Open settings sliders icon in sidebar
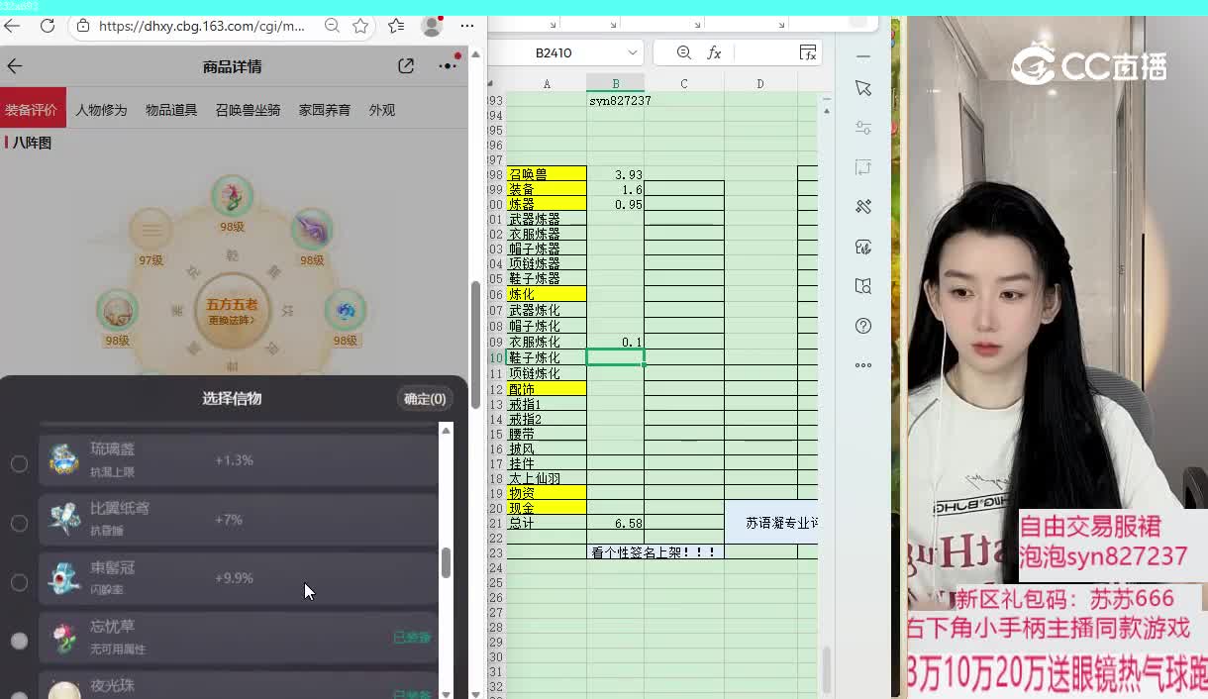The image size is (1208, 699). [x=863, y=128]
